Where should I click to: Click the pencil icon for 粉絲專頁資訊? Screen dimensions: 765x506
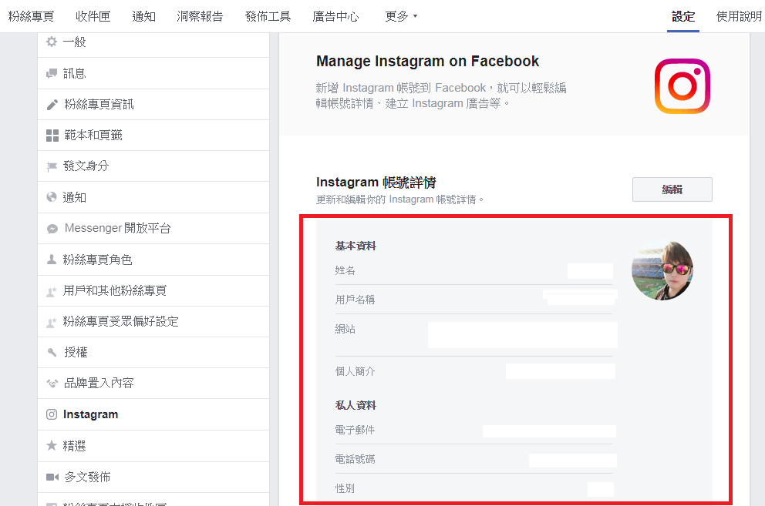(52, 104)
